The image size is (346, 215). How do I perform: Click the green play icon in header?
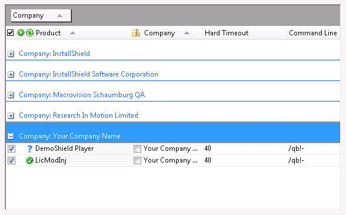click(x=21, y=33)
